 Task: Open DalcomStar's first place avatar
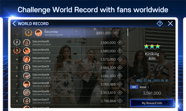tap(38, 33)
